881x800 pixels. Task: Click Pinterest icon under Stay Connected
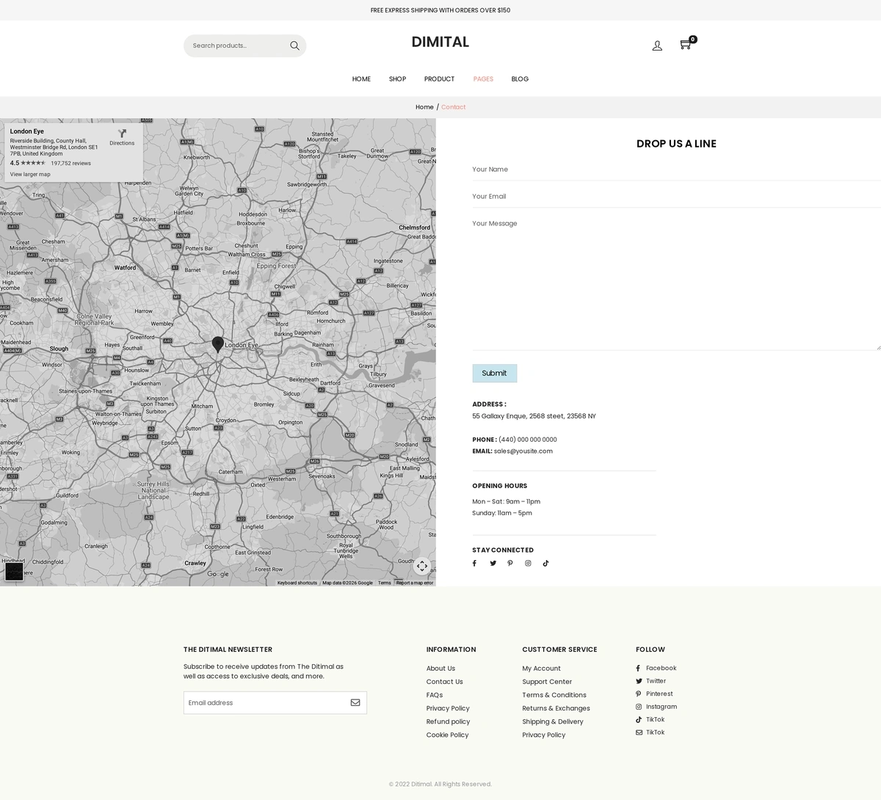(x=510, y=564)
